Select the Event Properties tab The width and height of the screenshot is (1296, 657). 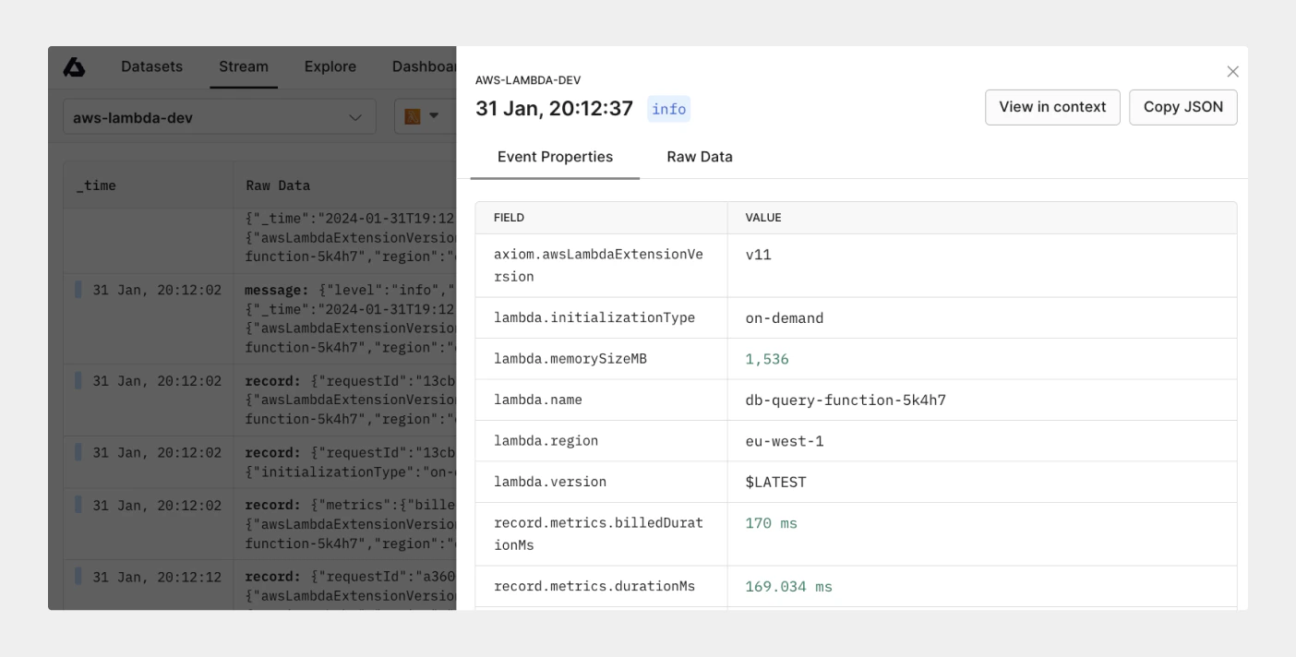[x=555, y=157]
